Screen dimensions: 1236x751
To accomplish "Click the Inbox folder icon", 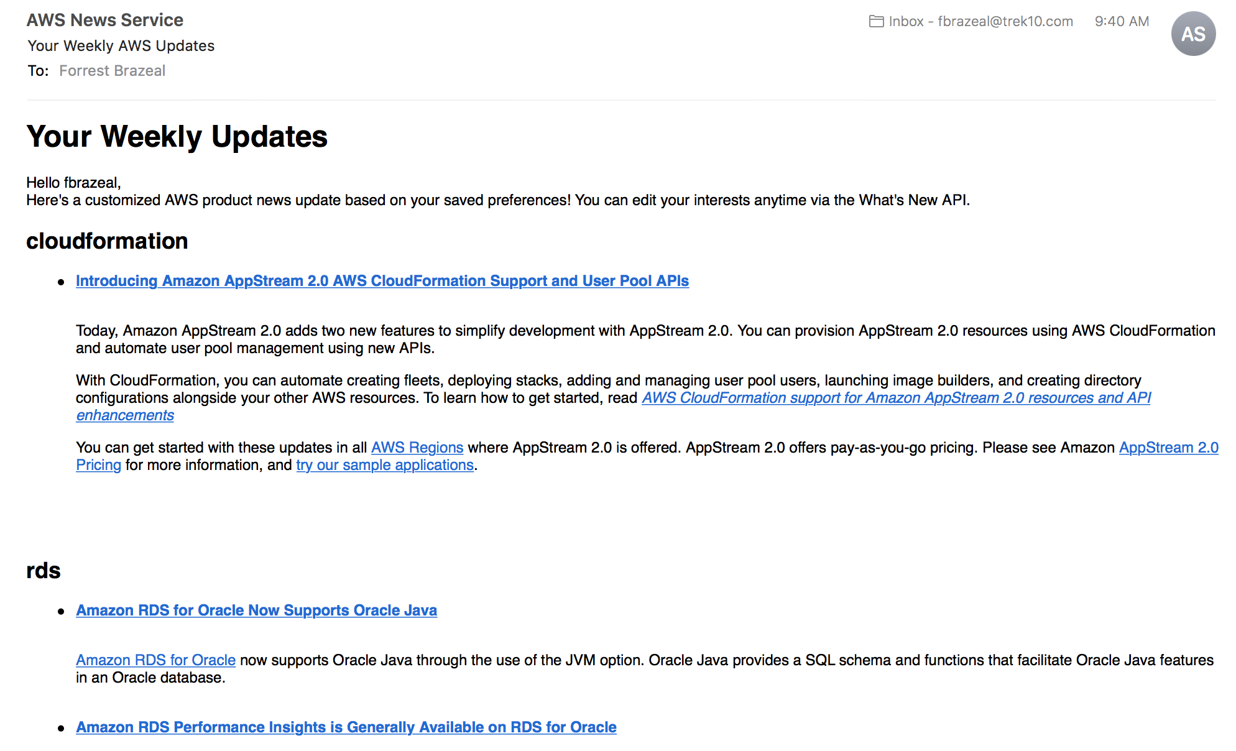I will [x=876, y=22].
